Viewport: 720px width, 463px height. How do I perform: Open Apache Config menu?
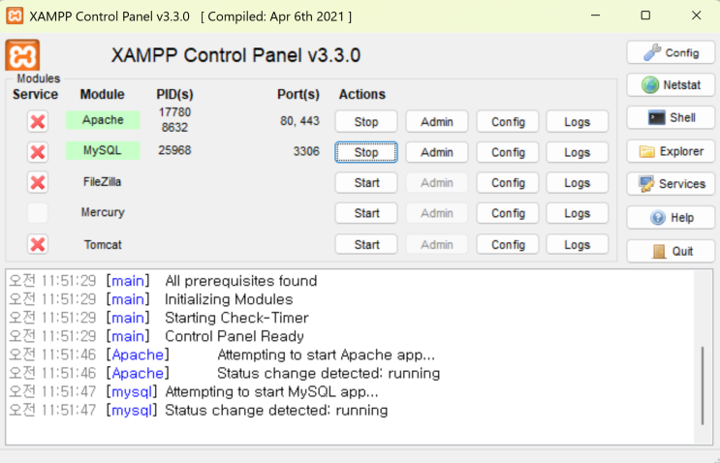(508, 122)
